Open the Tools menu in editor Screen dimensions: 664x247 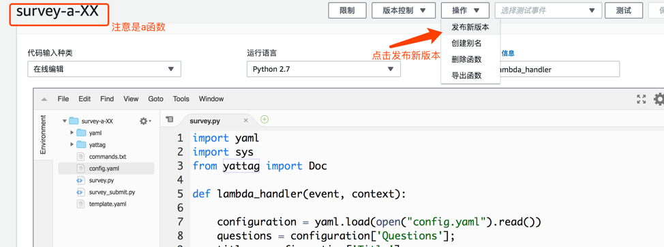tap(181, 99)
